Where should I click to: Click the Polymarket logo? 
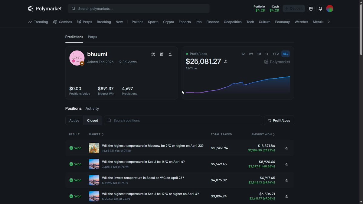pos(45,8)
